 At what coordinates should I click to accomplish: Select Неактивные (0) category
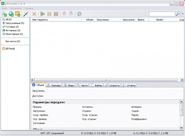(x=13, y=34)
